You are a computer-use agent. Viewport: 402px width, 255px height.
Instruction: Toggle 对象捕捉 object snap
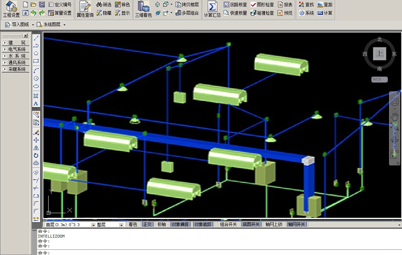[x=180, y=224]
